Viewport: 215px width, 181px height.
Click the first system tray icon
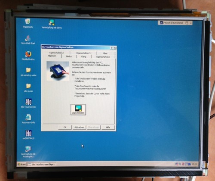pyautogui.click(x=177, y=164)
